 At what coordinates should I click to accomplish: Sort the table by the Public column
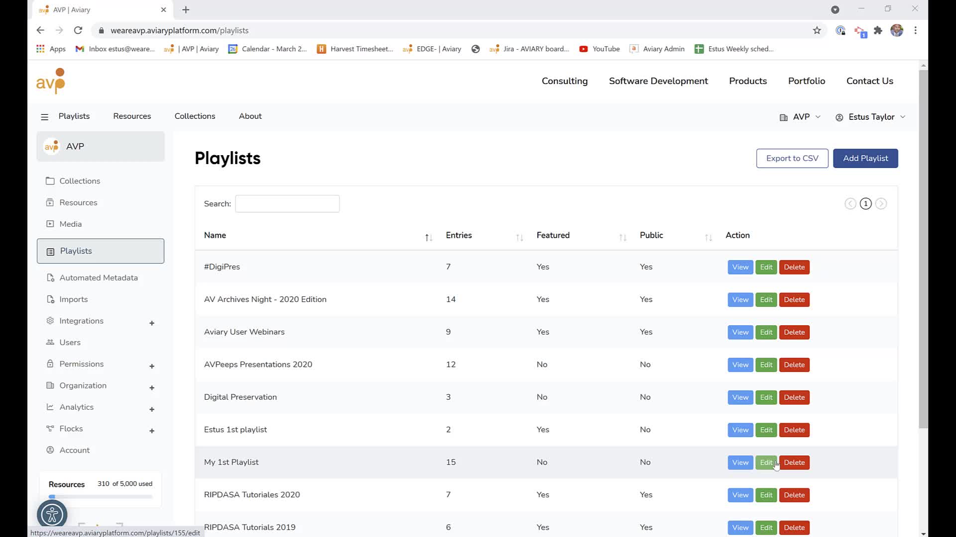tap(708, 238)
